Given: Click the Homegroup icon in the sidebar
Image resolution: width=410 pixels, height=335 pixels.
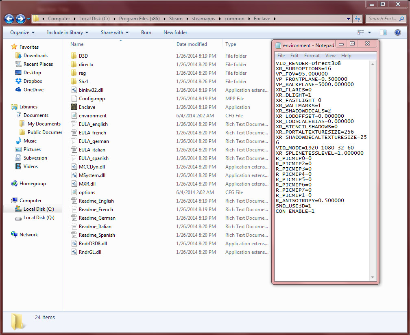Looking at the screenshot, I should [x=15, y=184].
